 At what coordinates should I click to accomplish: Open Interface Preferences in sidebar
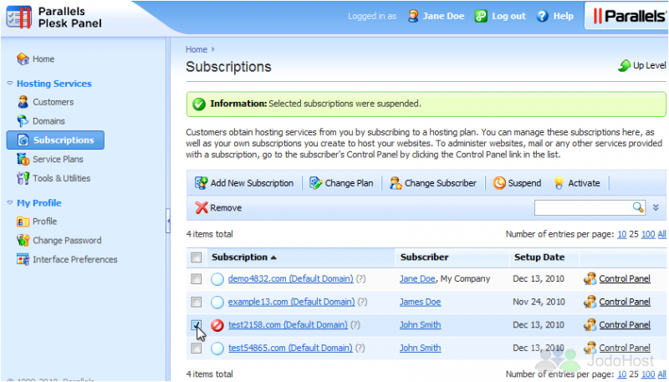coord(75,259)
